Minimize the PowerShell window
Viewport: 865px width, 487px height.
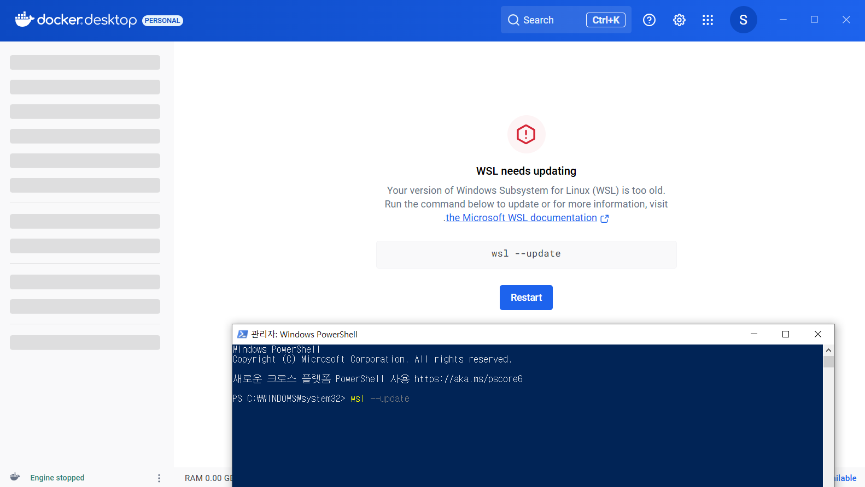pyautogui.click(x=754, y=334)
